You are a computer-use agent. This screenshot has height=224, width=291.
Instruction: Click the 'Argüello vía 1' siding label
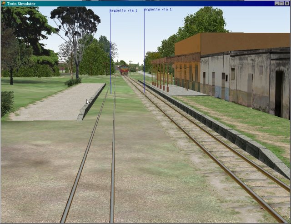pyautogui.click(x=158, y=10)
